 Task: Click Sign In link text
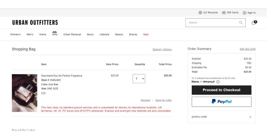tap(252, 13)
